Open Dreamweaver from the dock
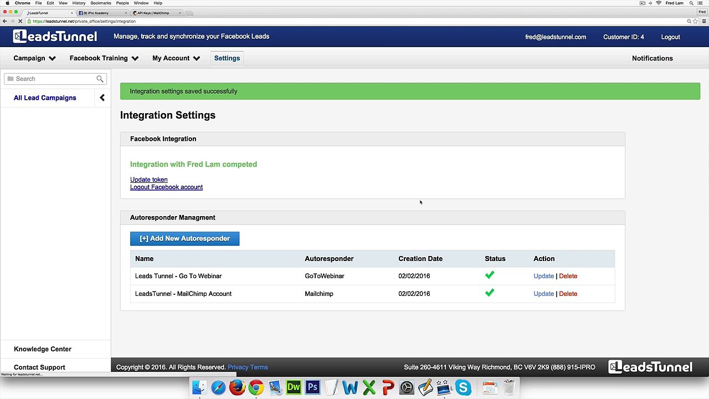The image size is (709, 399). 294,387
